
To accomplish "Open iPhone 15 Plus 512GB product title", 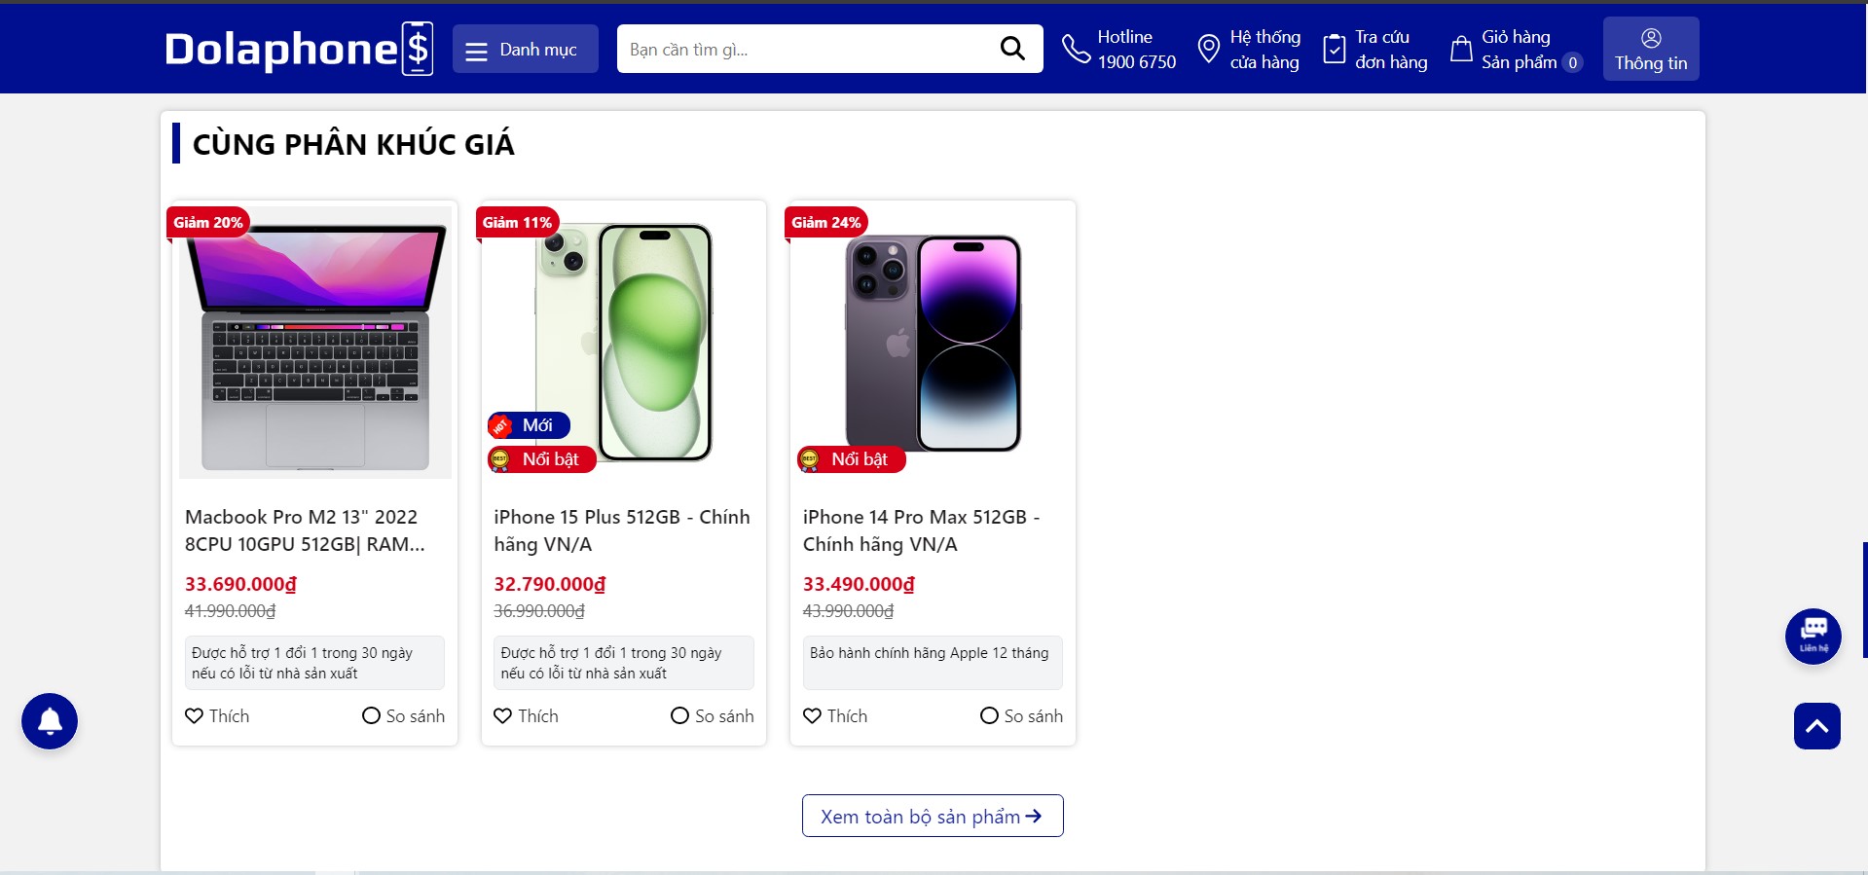I will click(x=622, y=530).
